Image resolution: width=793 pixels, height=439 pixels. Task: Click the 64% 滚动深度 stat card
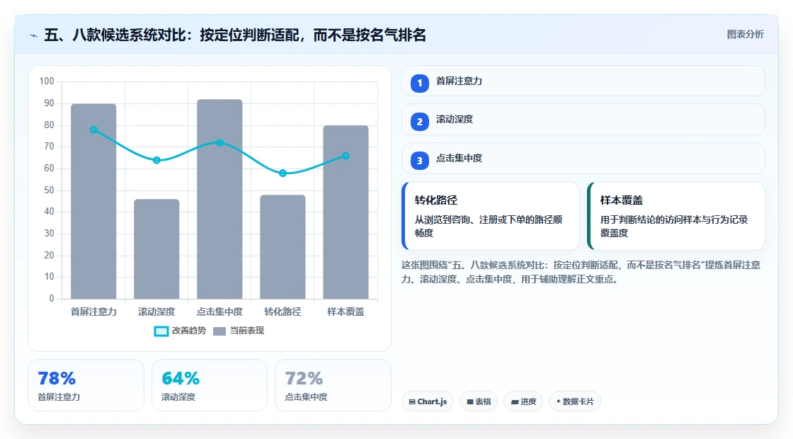[210, 385]
